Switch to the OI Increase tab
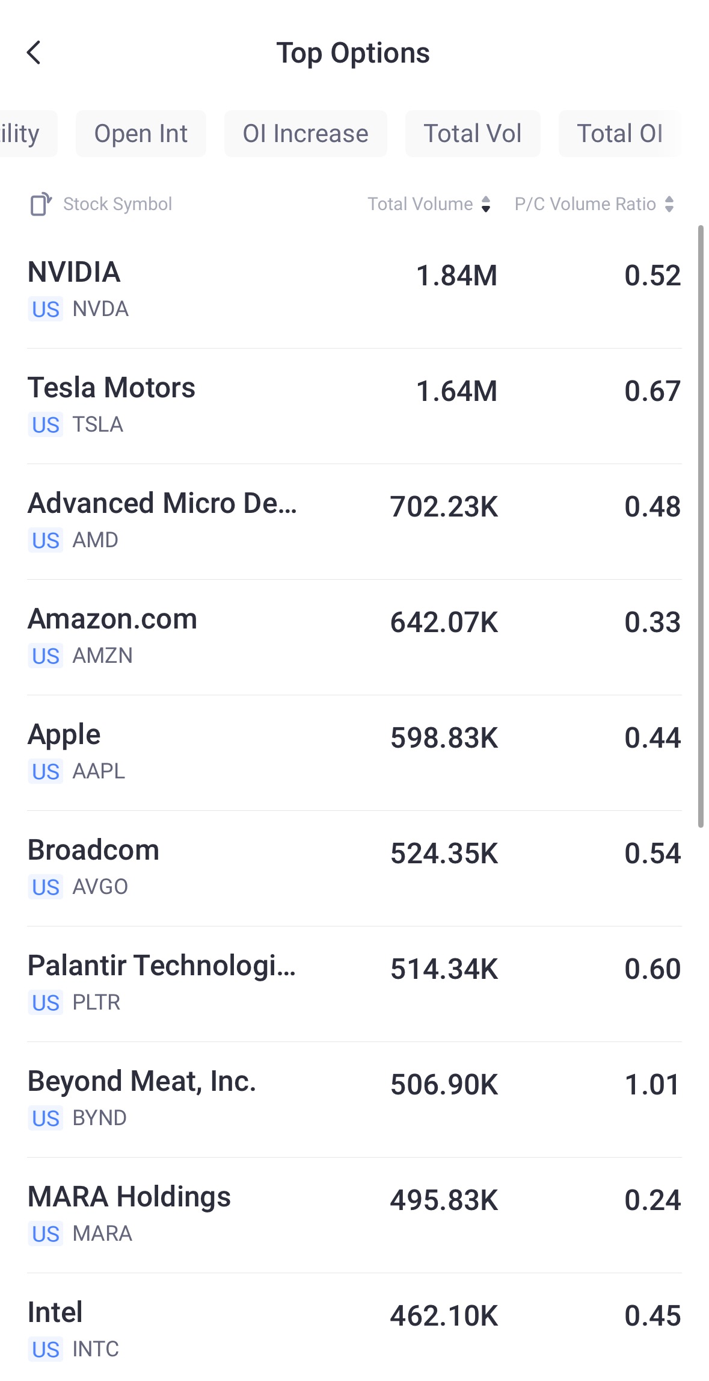Image resolution: width=709 pixels, height=1381 pixels. pos(305,134)
